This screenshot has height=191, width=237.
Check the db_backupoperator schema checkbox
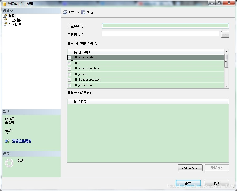69,80
